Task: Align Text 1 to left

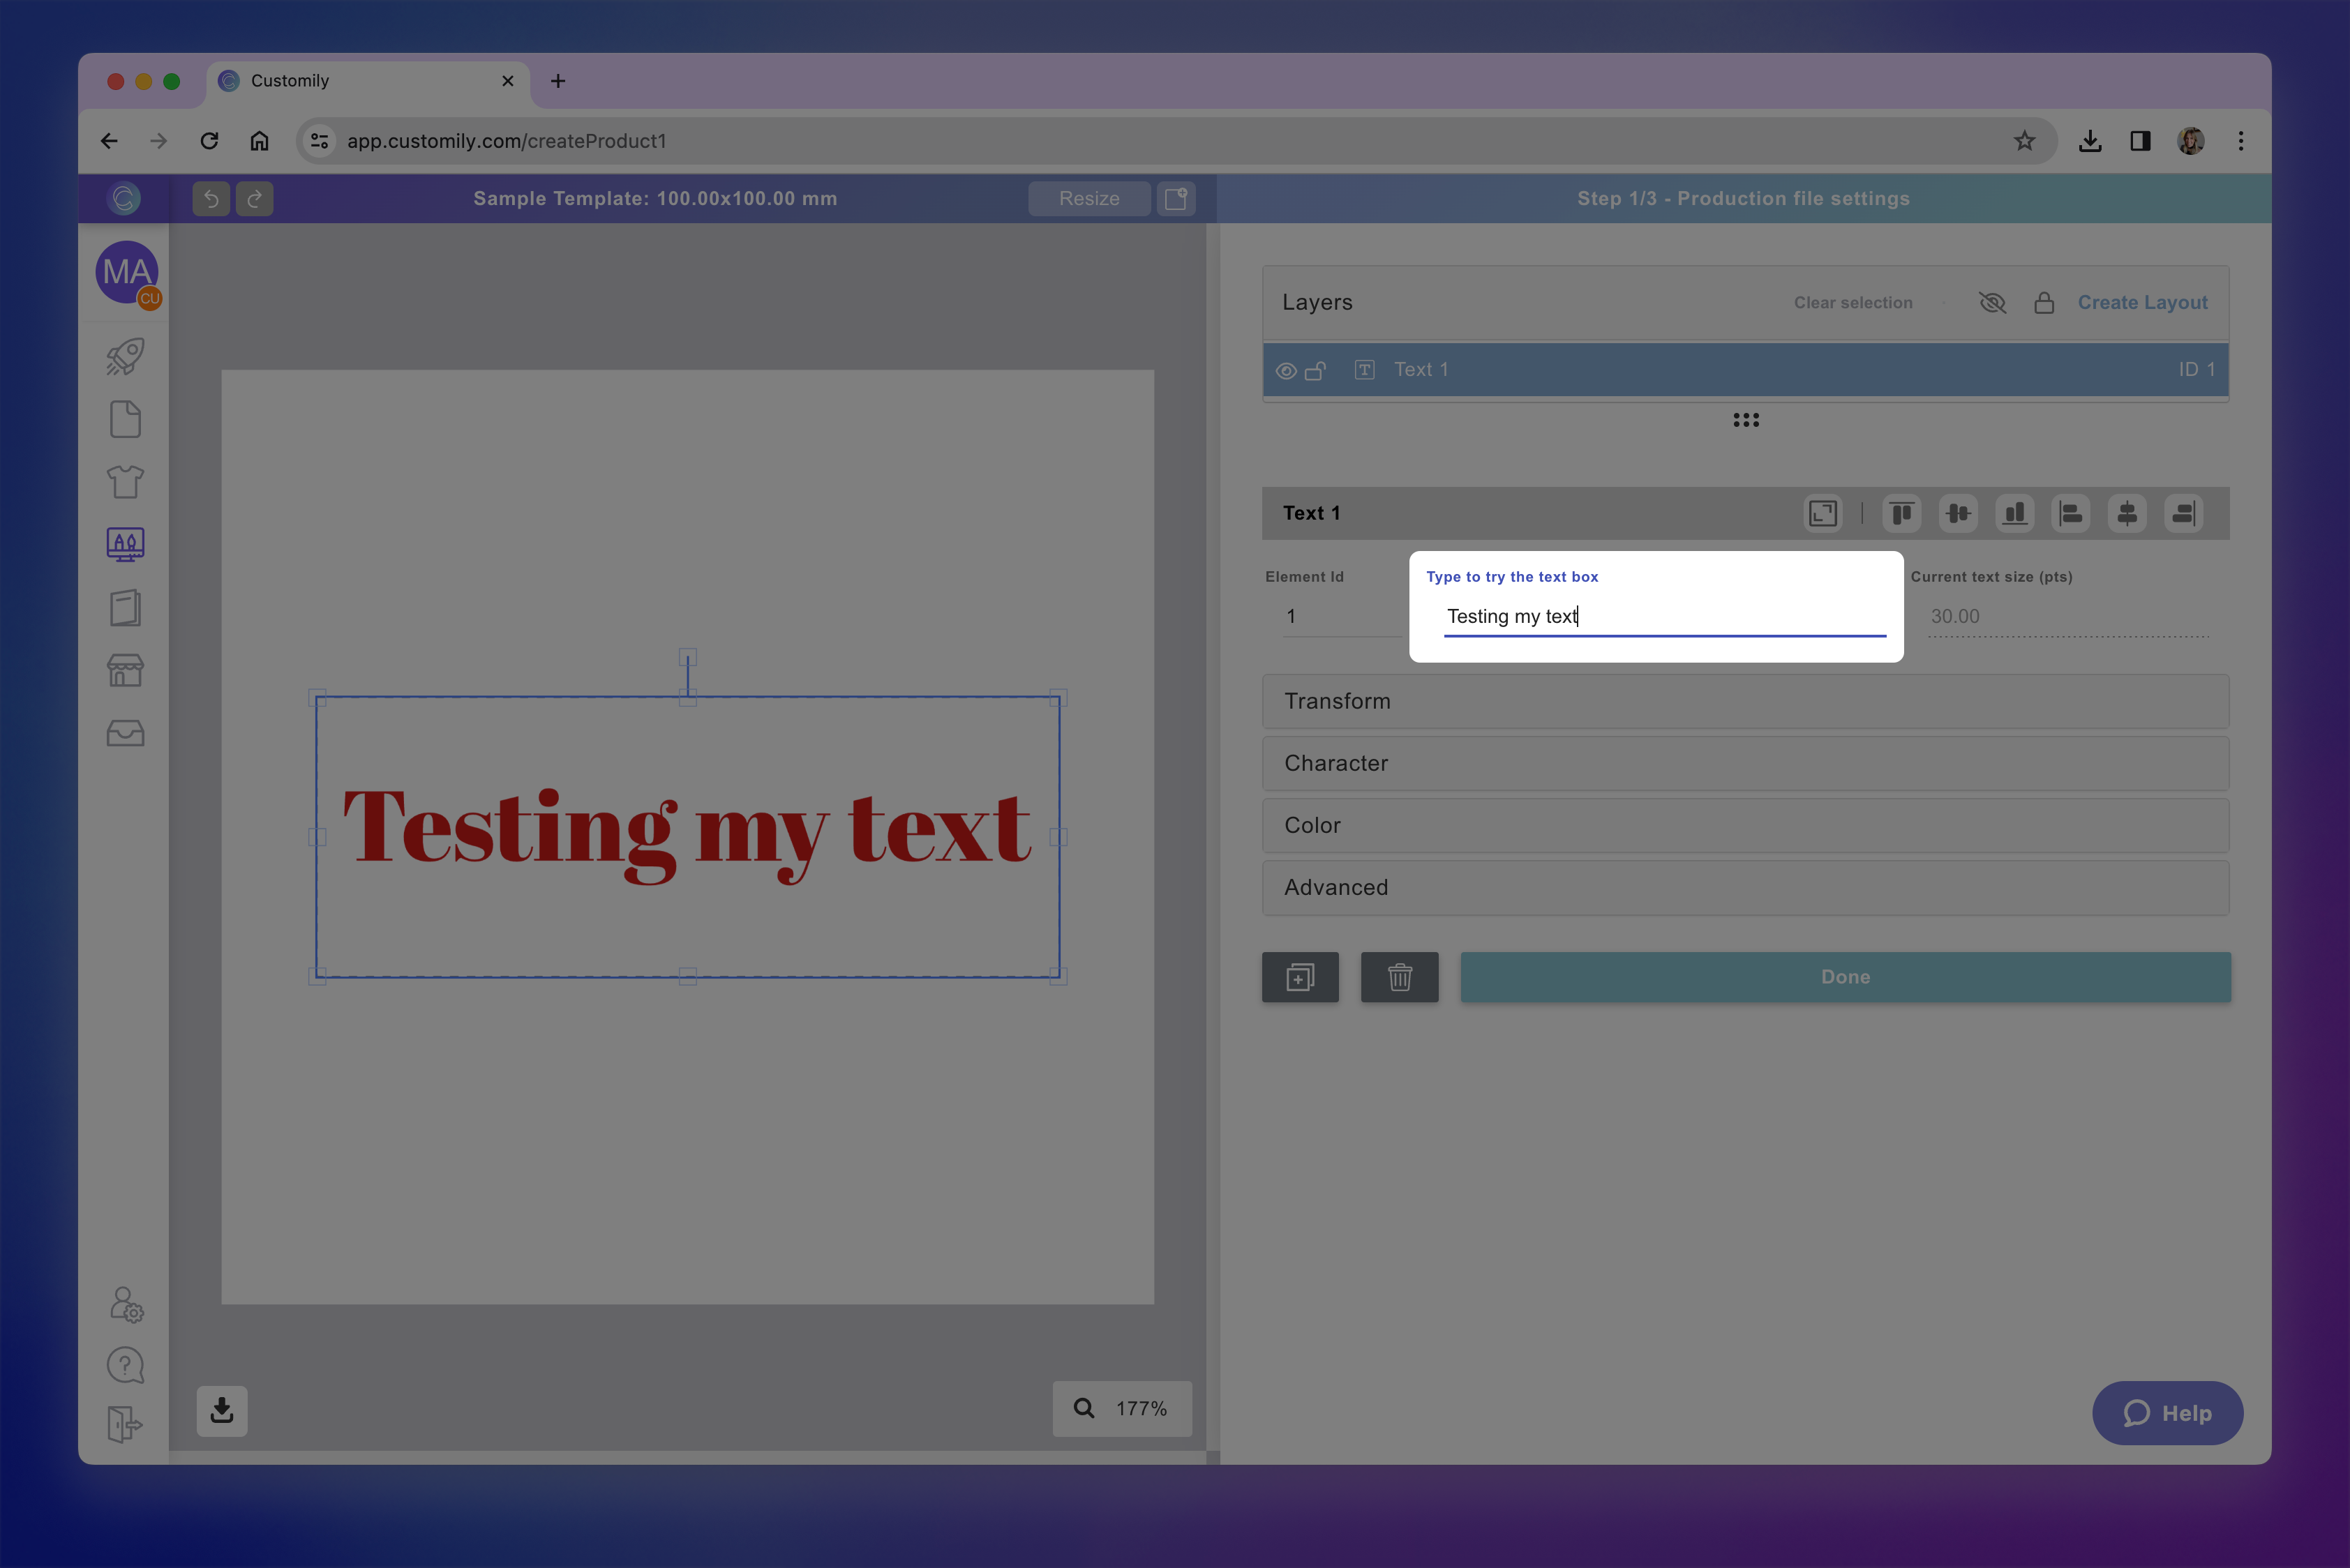Action: coord(2071,513)
